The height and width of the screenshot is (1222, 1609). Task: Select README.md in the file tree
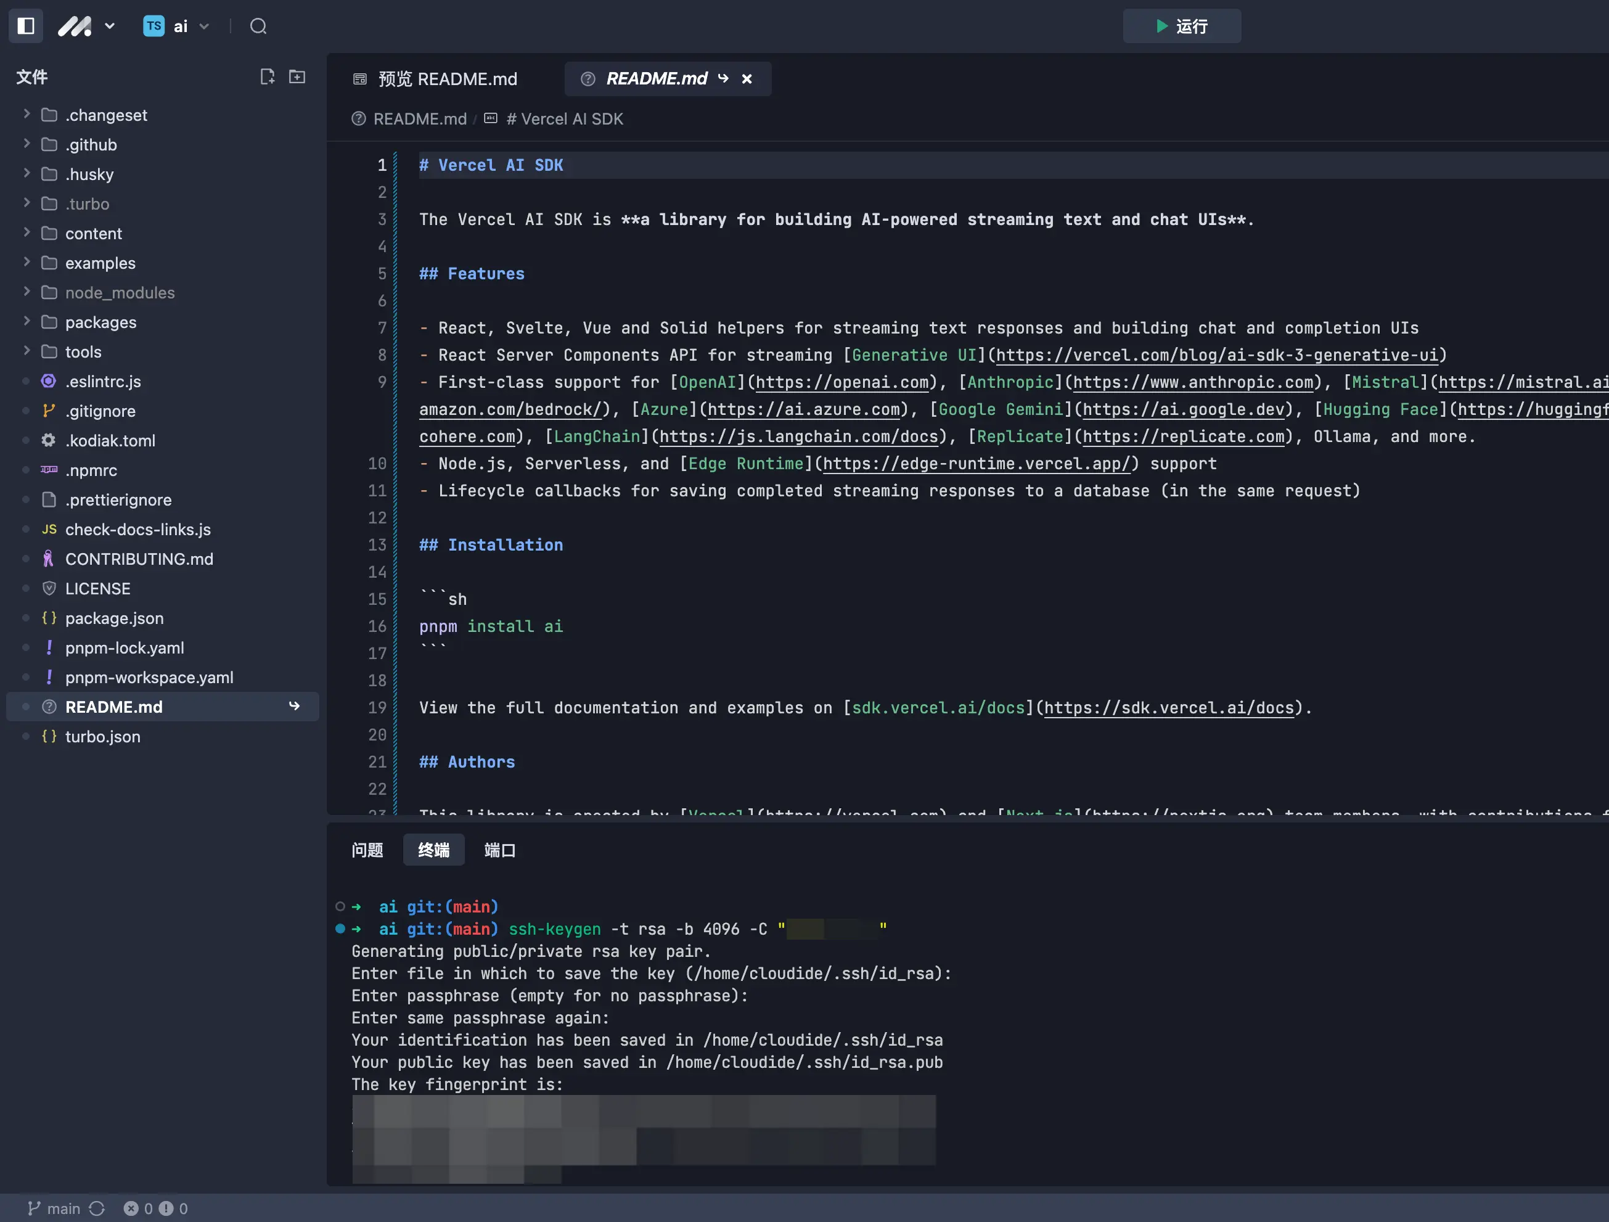tap(162, 707)
